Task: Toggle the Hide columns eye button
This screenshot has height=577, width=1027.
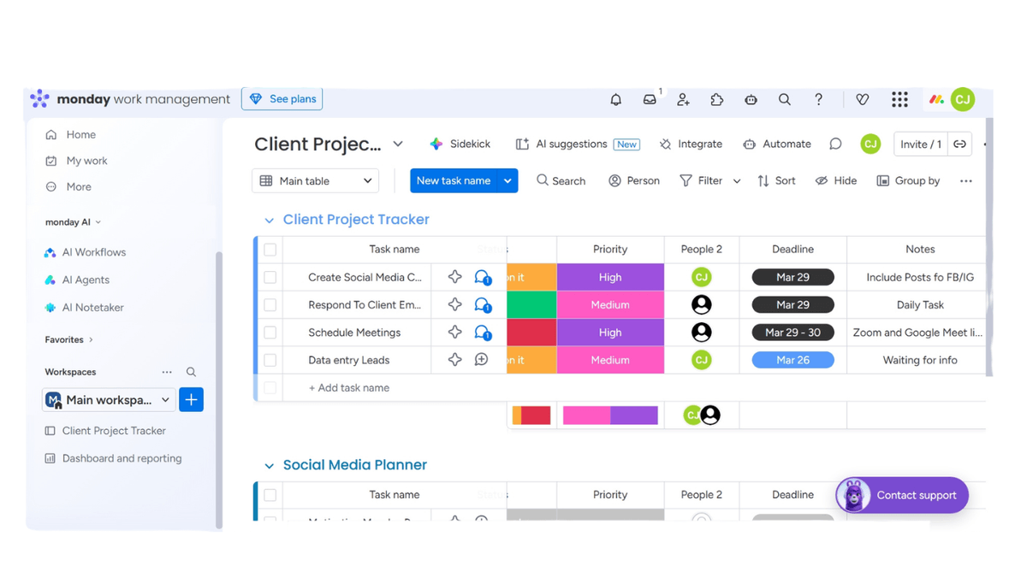Action: pyautogui.click(x=836, y=181)
